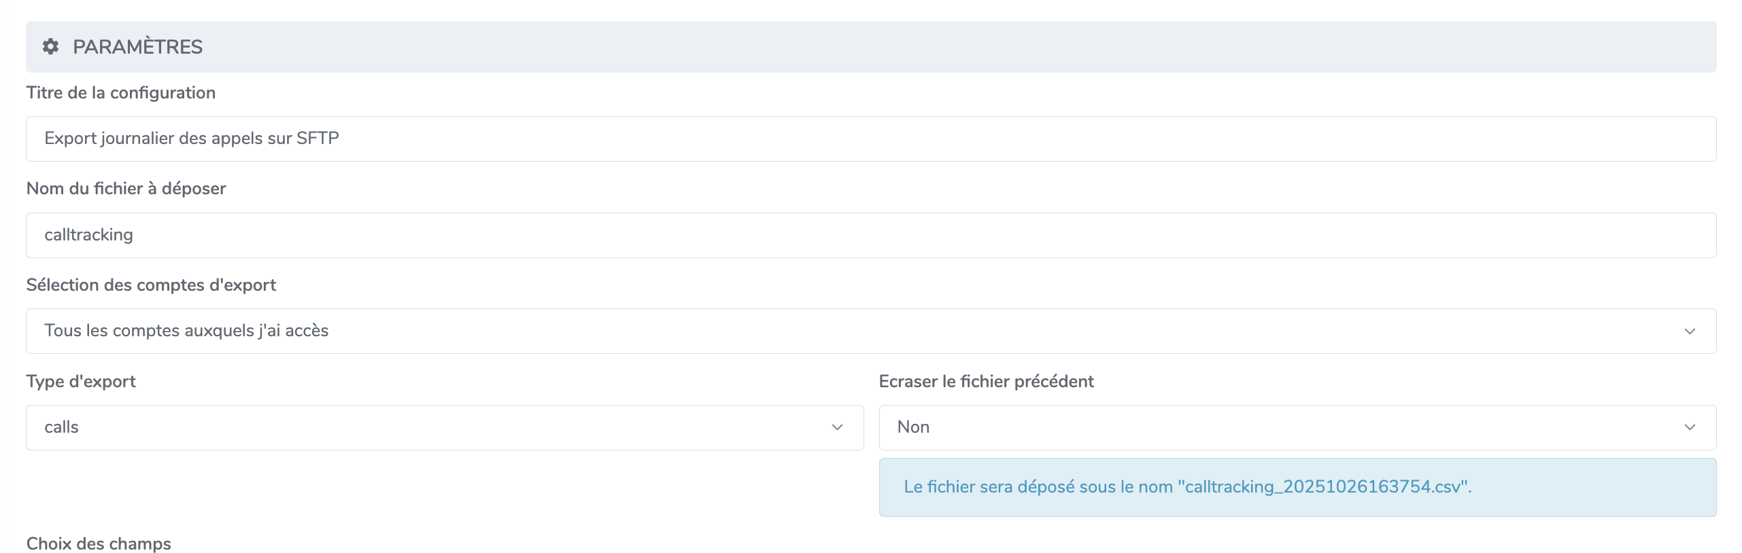Screen dimensions: 1742x553
Task: Click the chevron in the calls dropdown
Action: click(837, 427)
